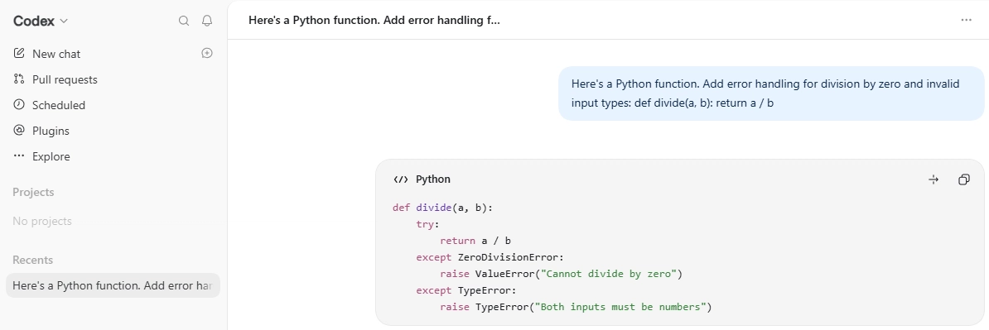Click the Explore ellipsis icon
This screenshot has height=330, width=989.
tap(19, 156)
